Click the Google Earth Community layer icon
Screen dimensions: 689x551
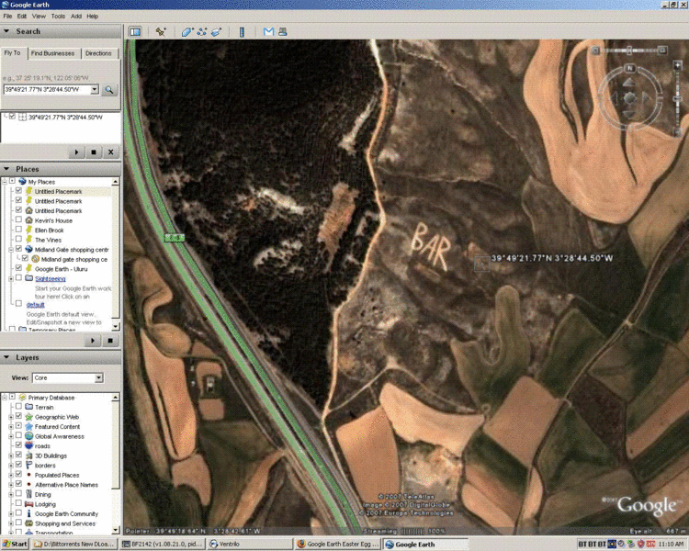(29, 513)
